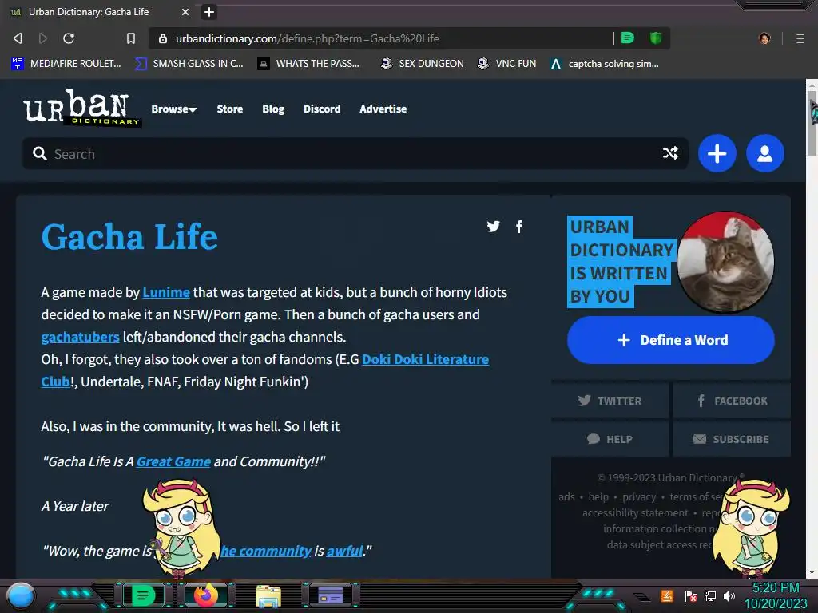Open Firefox from the taskbar
818x613 pixels.
(x=205, y=595)
